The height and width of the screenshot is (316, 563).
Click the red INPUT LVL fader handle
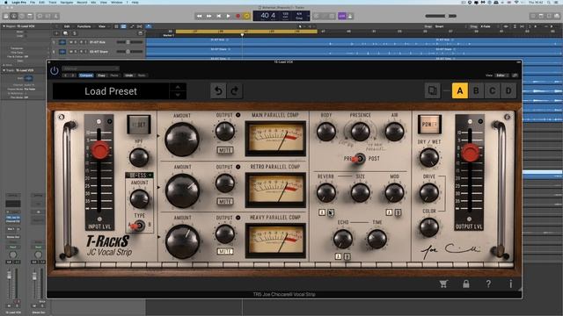[x=99, y=150]
